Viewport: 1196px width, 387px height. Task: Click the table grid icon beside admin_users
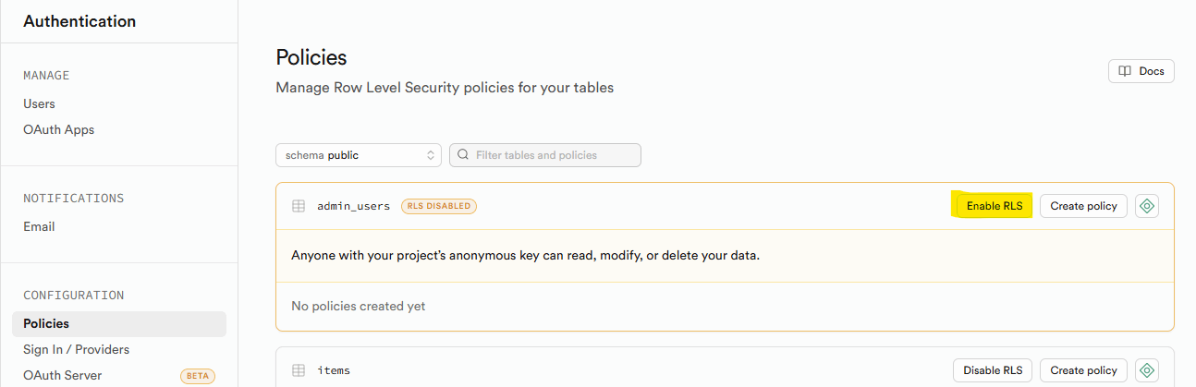tap(299, 206)
